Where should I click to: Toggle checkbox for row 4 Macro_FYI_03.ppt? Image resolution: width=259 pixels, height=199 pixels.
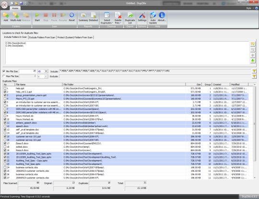click(x=5, y=99)
